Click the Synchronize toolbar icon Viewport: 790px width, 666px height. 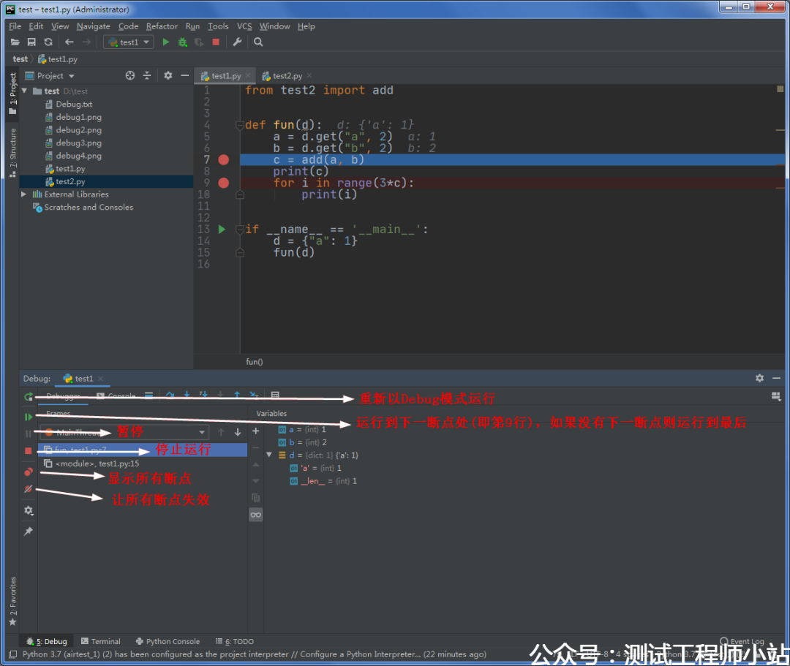pos(48,42)
